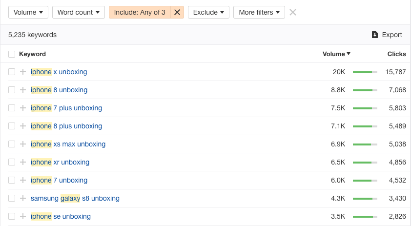Open the Exclude filter dropdown

tap(208, 12)
